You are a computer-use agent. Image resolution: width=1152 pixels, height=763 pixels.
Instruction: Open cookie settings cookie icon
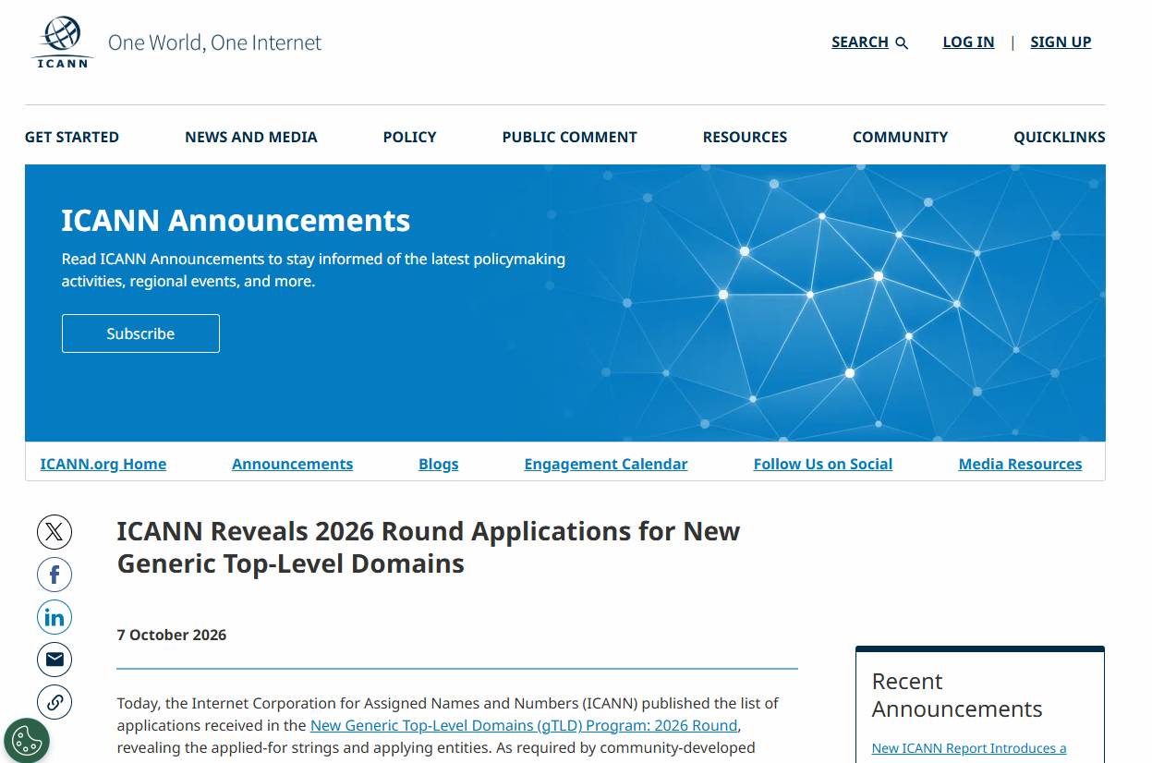(x=27, y=740)
